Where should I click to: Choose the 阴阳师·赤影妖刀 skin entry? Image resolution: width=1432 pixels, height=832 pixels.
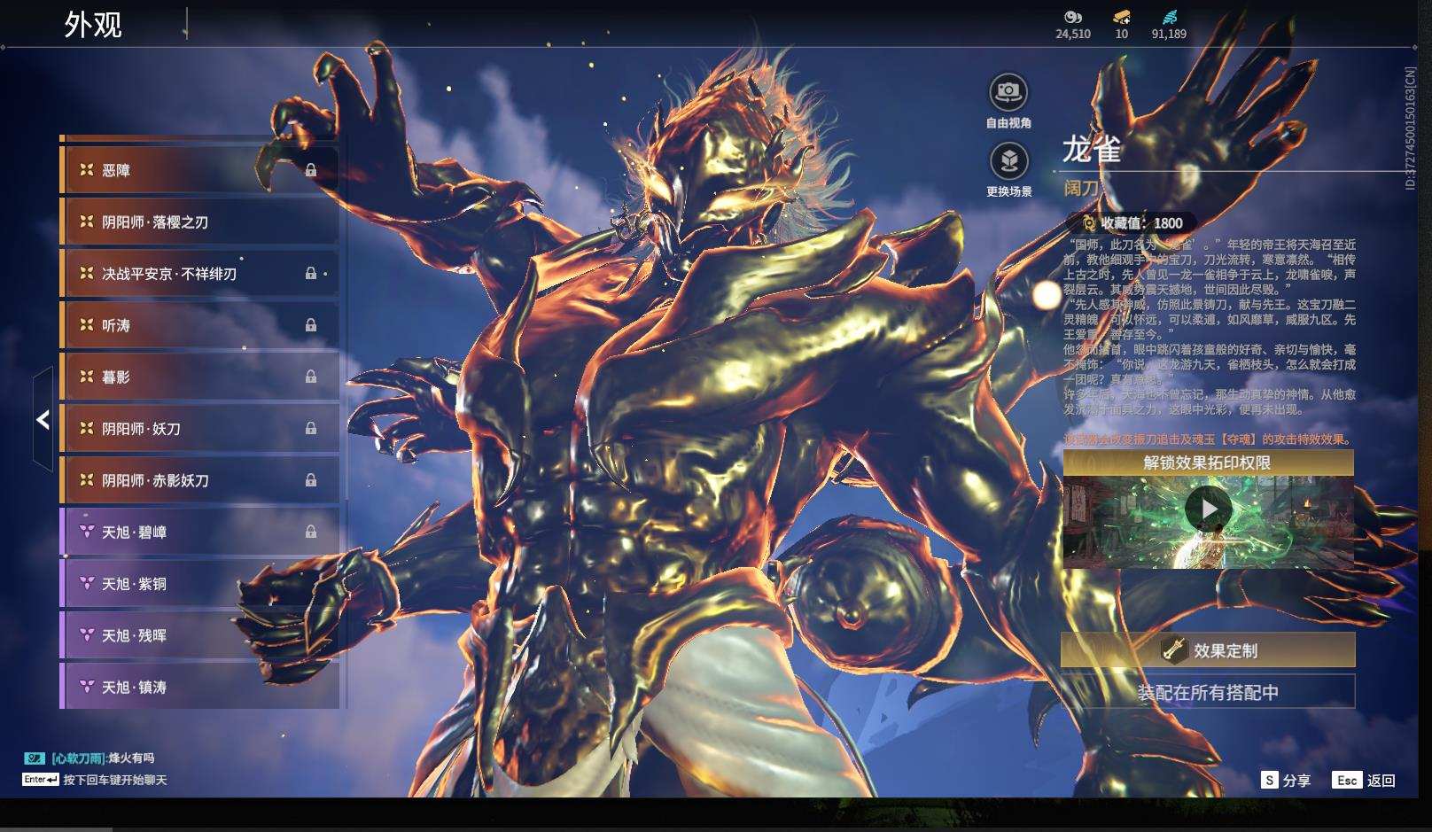pos(199,480)
